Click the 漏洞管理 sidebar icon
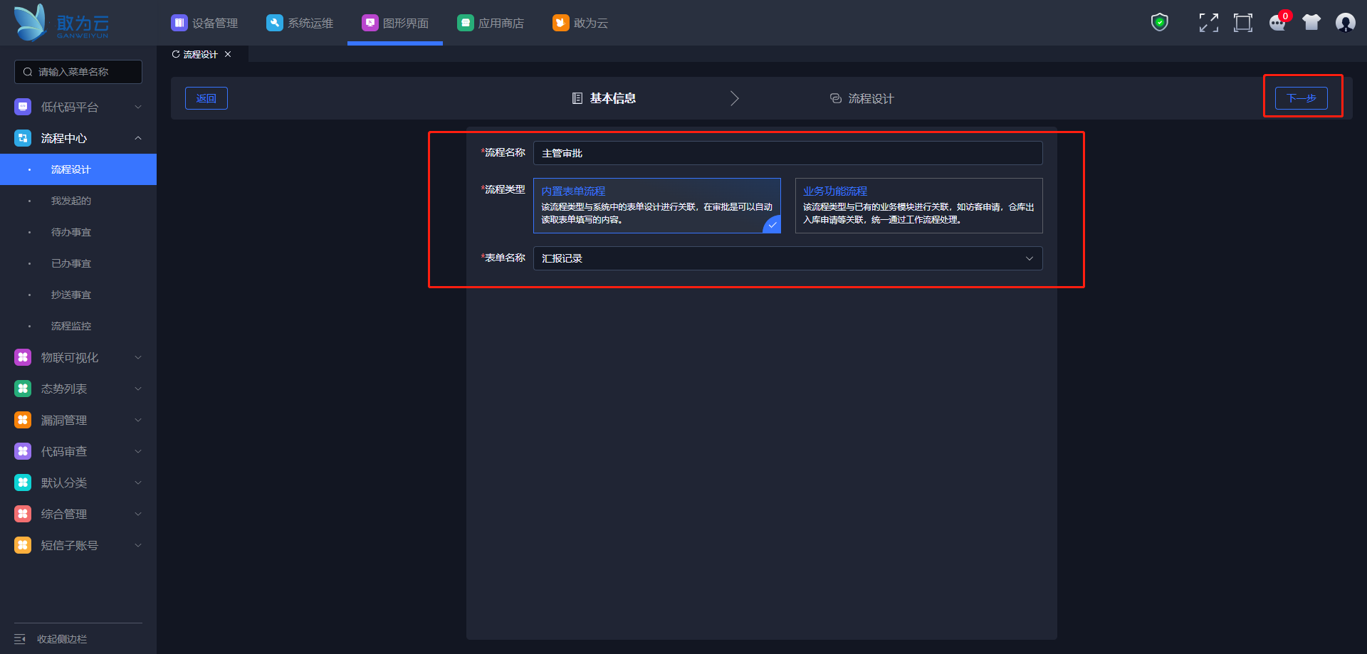Screen dimensions: 1367x654 click(23, 420)
